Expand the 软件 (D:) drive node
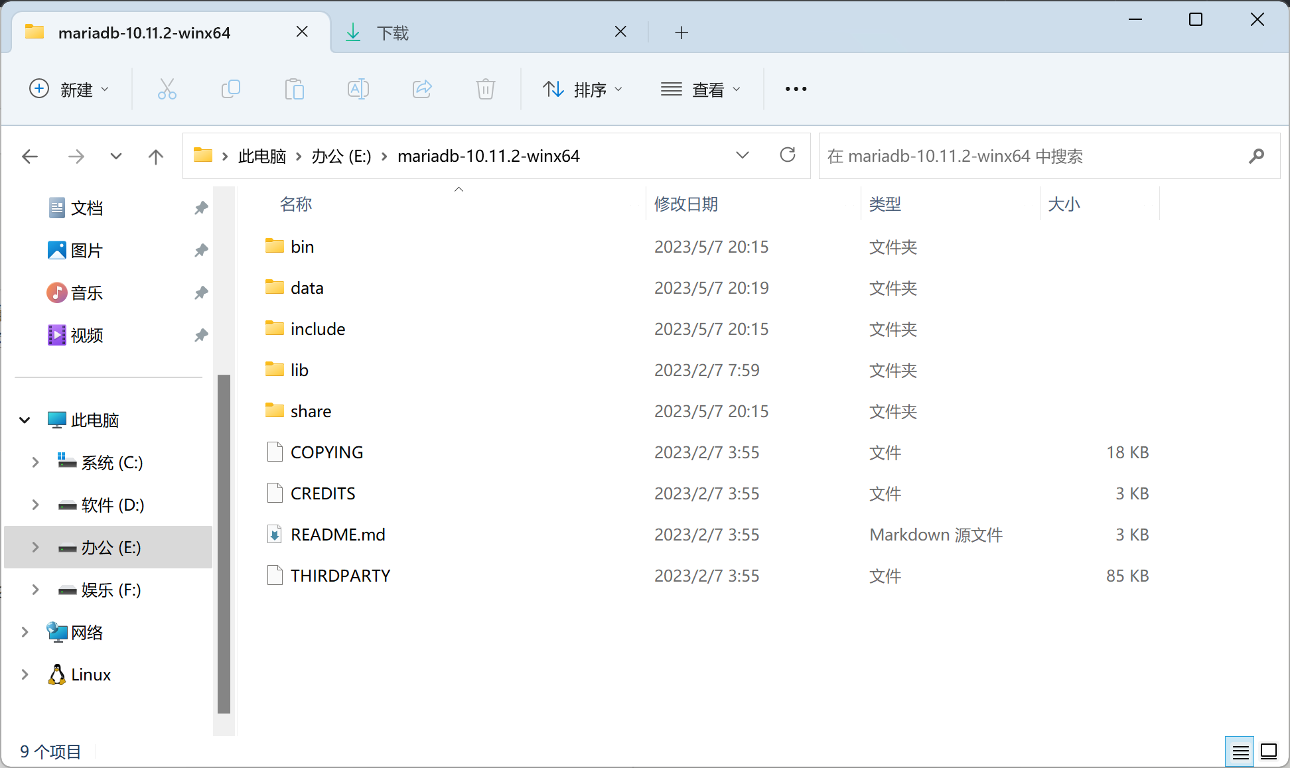1290x768 pixels. (35, 505)
